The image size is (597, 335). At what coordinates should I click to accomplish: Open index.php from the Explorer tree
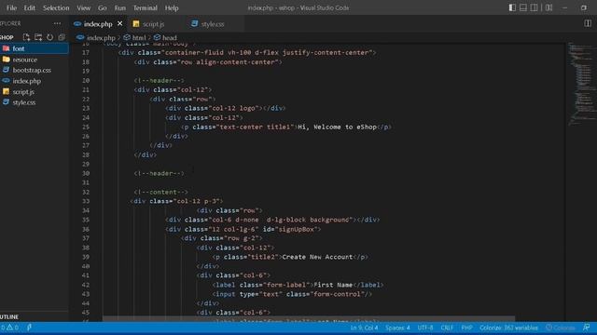(x=35, y=81)
